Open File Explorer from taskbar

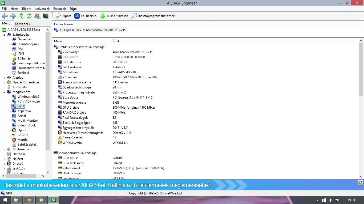pyautogui.click(x=16, y=200)
